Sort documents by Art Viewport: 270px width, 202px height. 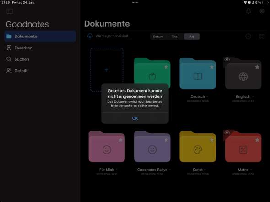192,37
